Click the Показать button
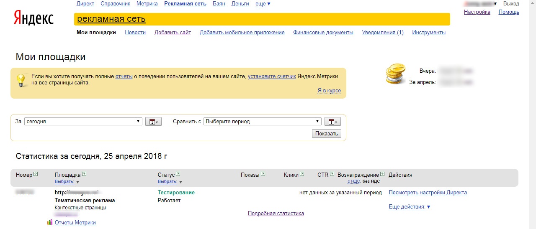Viewport: 536px width, 229px height. coord(327,134)
